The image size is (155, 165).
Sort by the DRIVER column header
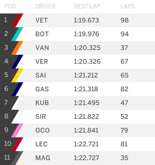pos(45,6)
